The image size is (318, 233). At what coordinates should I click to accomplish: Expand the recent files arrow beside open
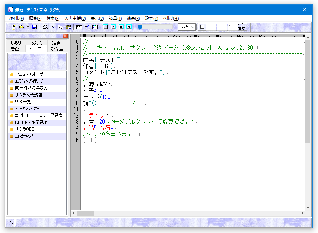28,27
